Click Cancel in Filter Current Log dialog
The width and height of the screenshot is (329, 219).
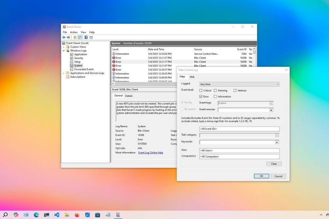click(x=279, y=176)
